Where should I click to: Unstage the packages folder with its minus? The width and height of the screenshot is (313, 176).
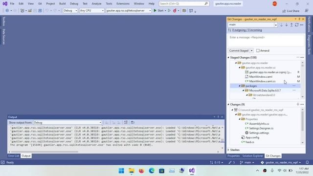click(x=294, y=86)
